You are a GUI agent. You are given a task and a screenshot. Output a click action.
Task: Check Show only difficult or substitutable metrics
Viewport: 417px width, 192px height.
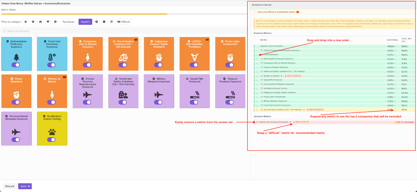click(255, 12)
